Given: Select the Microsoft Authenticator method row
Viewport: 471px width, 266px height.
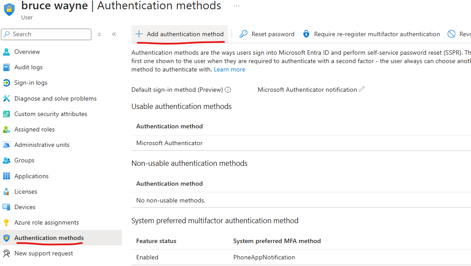Looking at the screenshot, I should pyautogui.click(x=301, y=143).
